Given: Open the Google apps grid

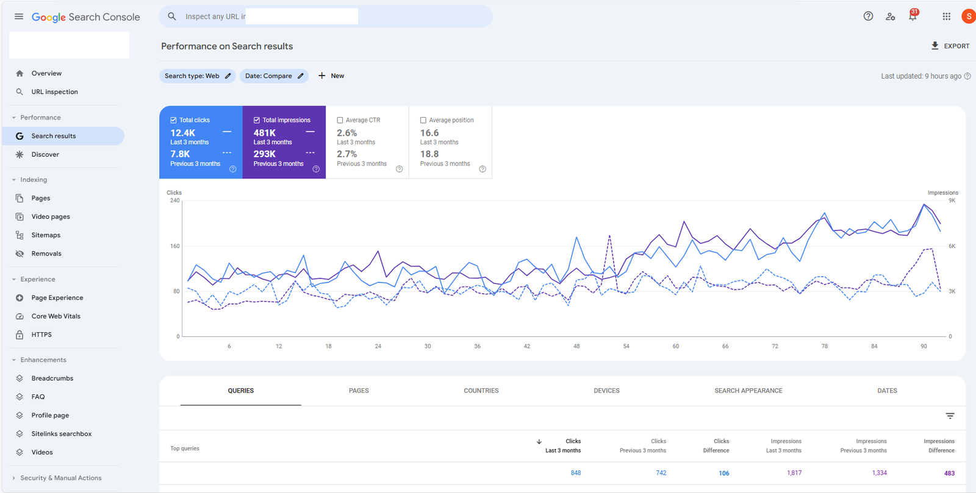Looking at the screenshot, I should click(x=946, y=16).
